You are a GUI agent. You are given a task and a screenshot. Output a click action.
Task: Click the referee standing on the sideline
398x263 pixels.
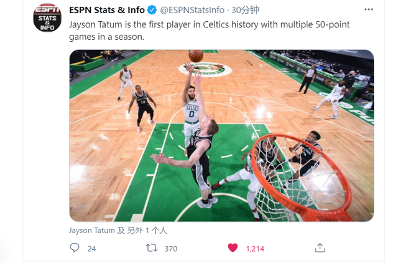308,79
